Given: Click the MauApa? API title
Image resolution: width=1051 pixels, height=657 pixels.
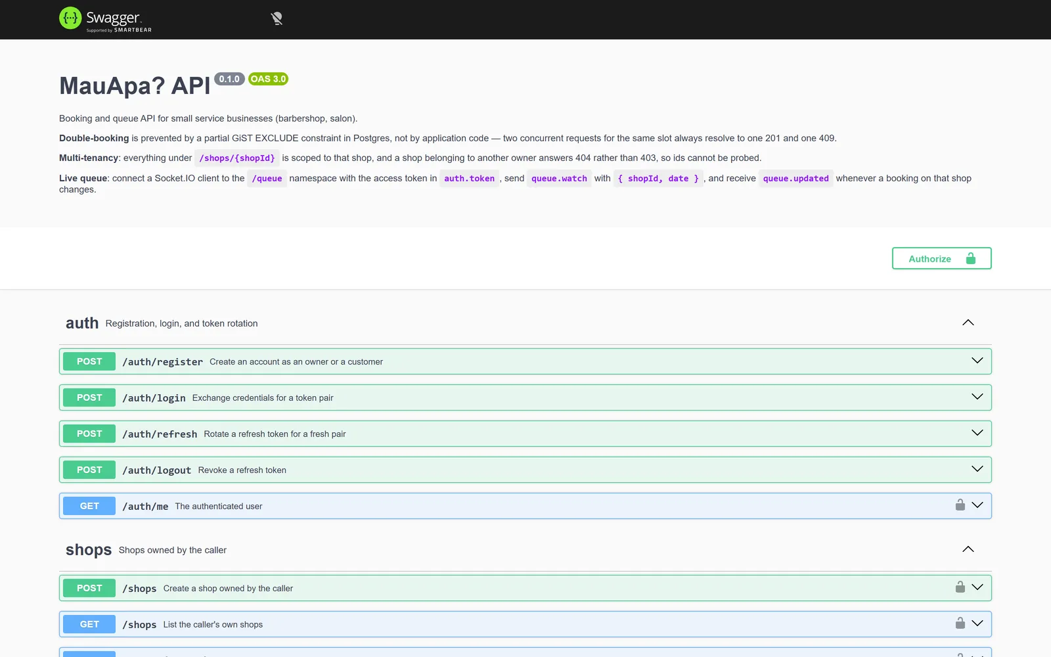Looking at the screenshot, I should tap(135, 86).
